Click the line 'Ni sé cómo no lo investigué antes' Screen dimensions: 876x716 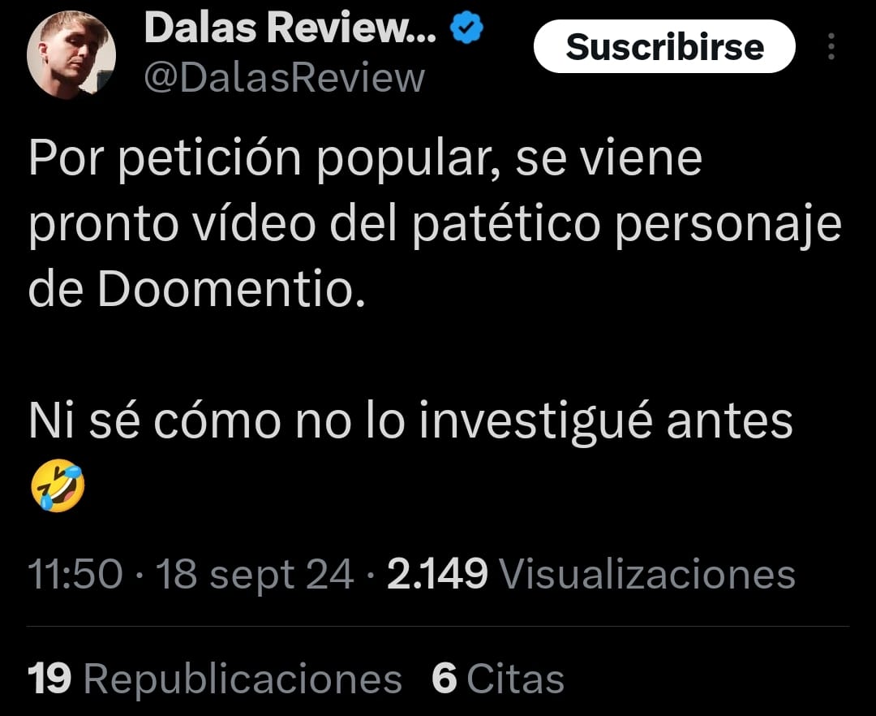click(410, 421)
